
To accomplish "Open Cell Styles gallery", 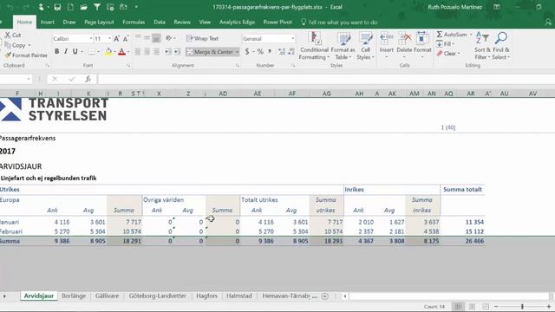I will tap(365, 46).
